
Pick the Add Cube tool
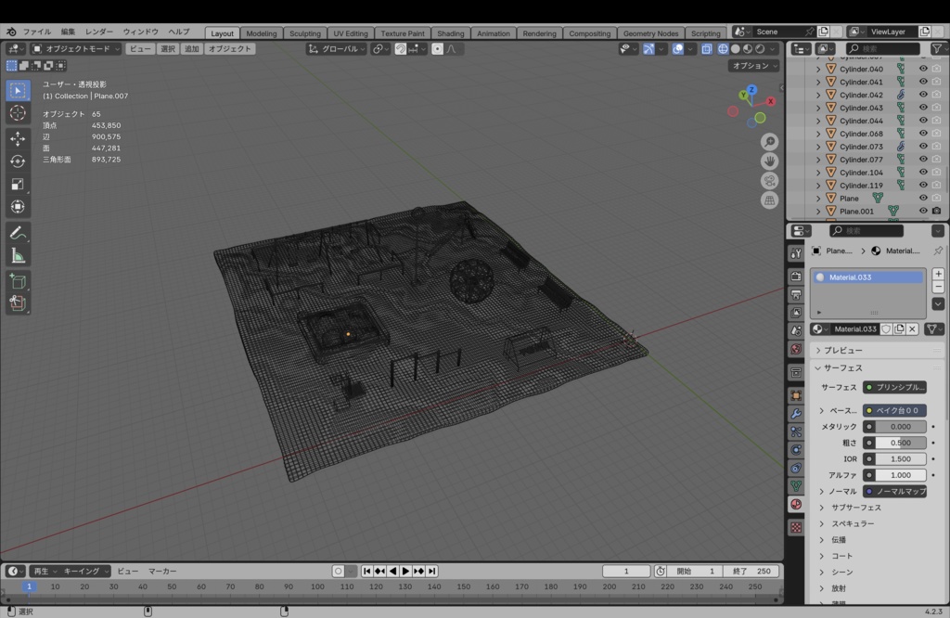click(18, 281)
